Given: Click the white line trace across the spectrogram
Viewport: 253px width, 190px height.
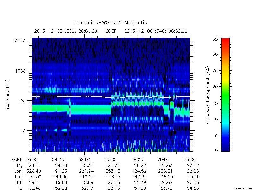Looking at the screenshot, I should (111, 97).
